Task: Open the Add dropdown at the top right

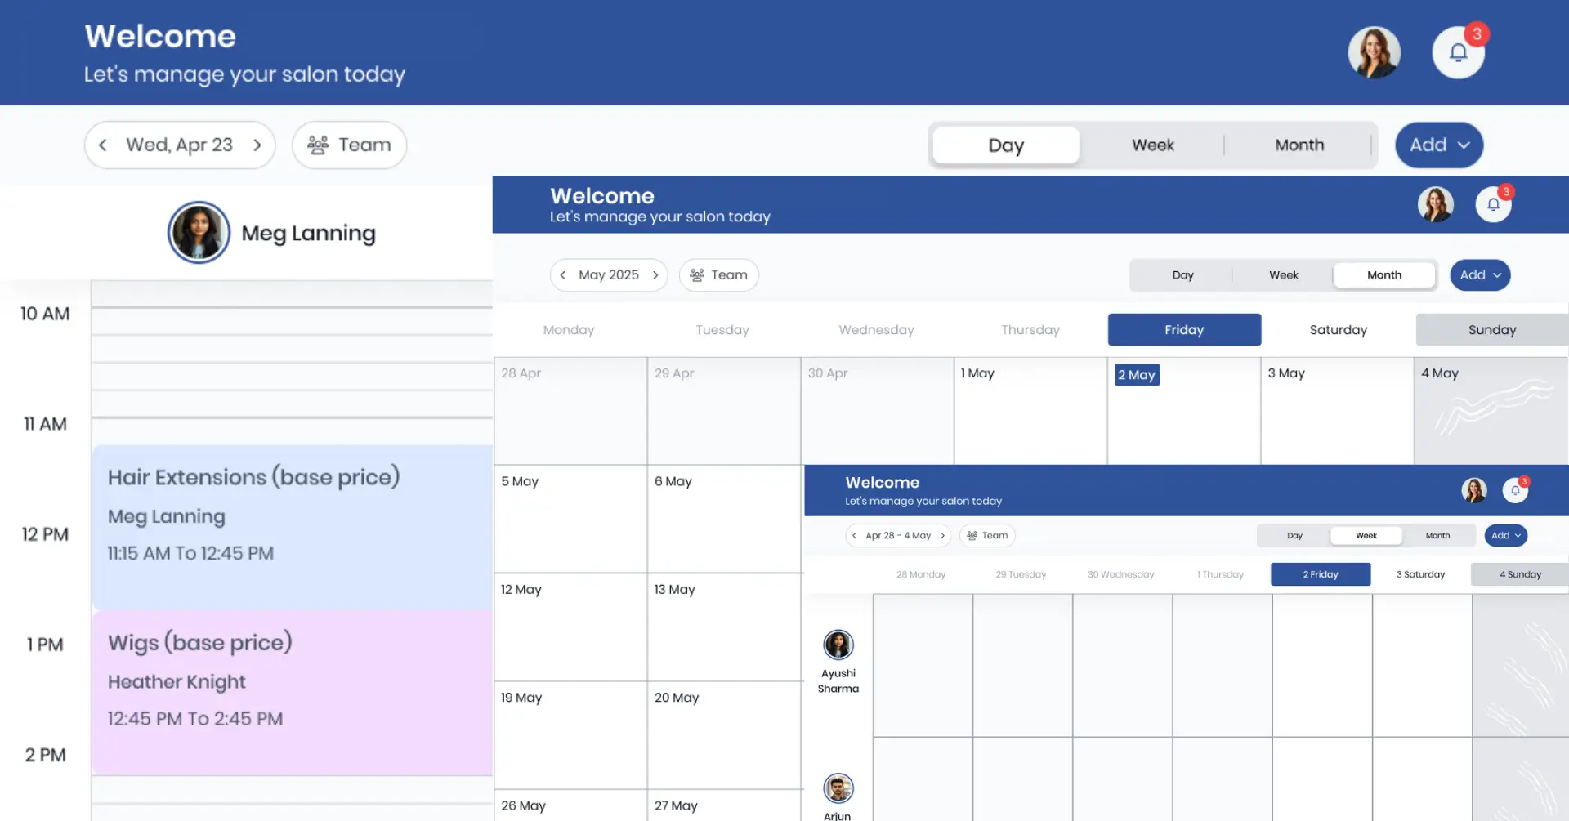Action: pos(1438,145)
